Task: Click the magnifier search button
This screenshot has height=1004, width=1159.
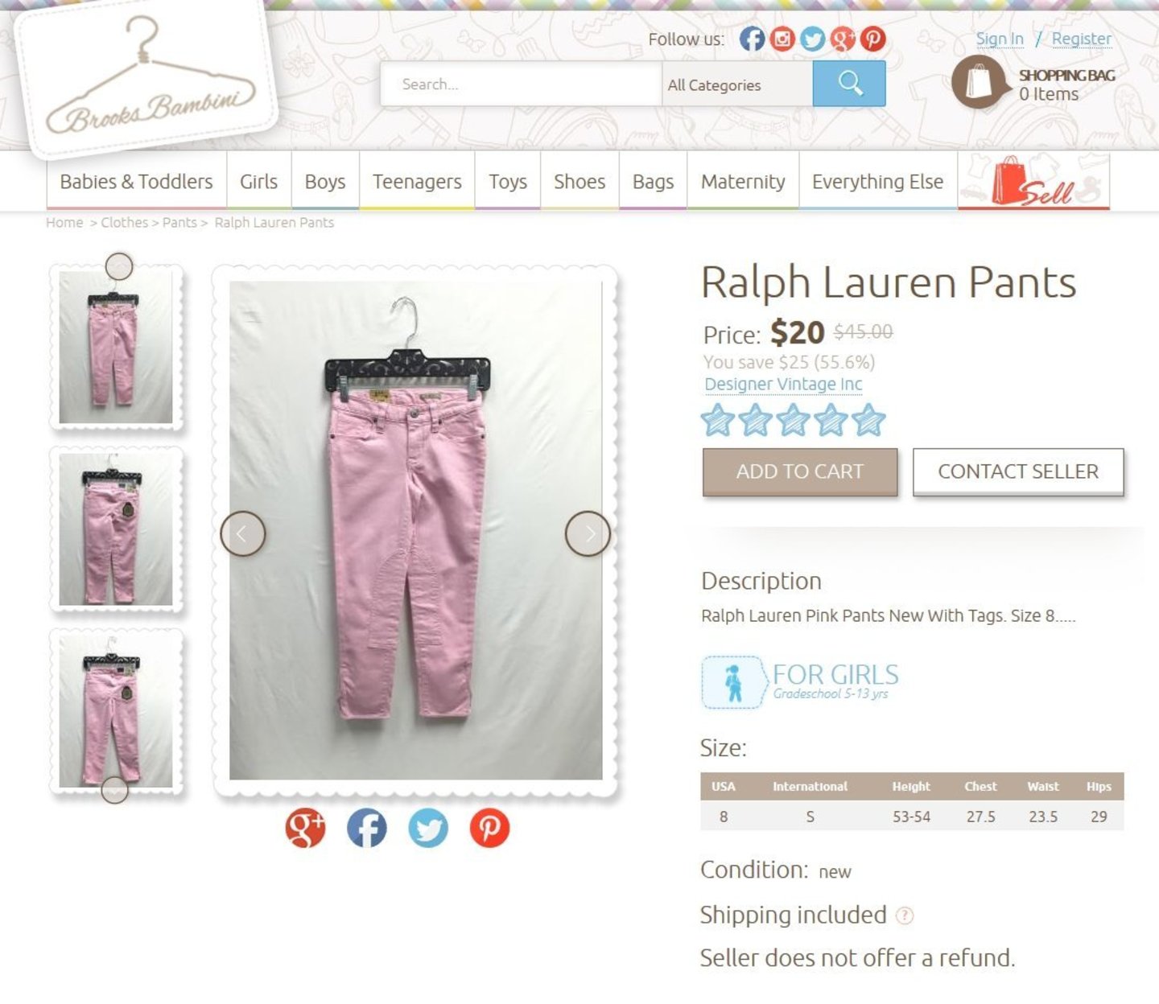Action: (x=849, y=84)
